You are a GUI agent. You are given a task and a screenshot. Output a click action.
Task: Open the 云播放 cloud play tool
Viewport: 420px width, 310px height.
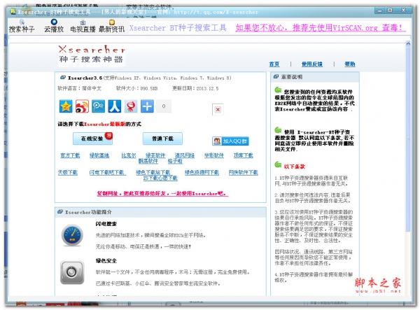(54, 26)
